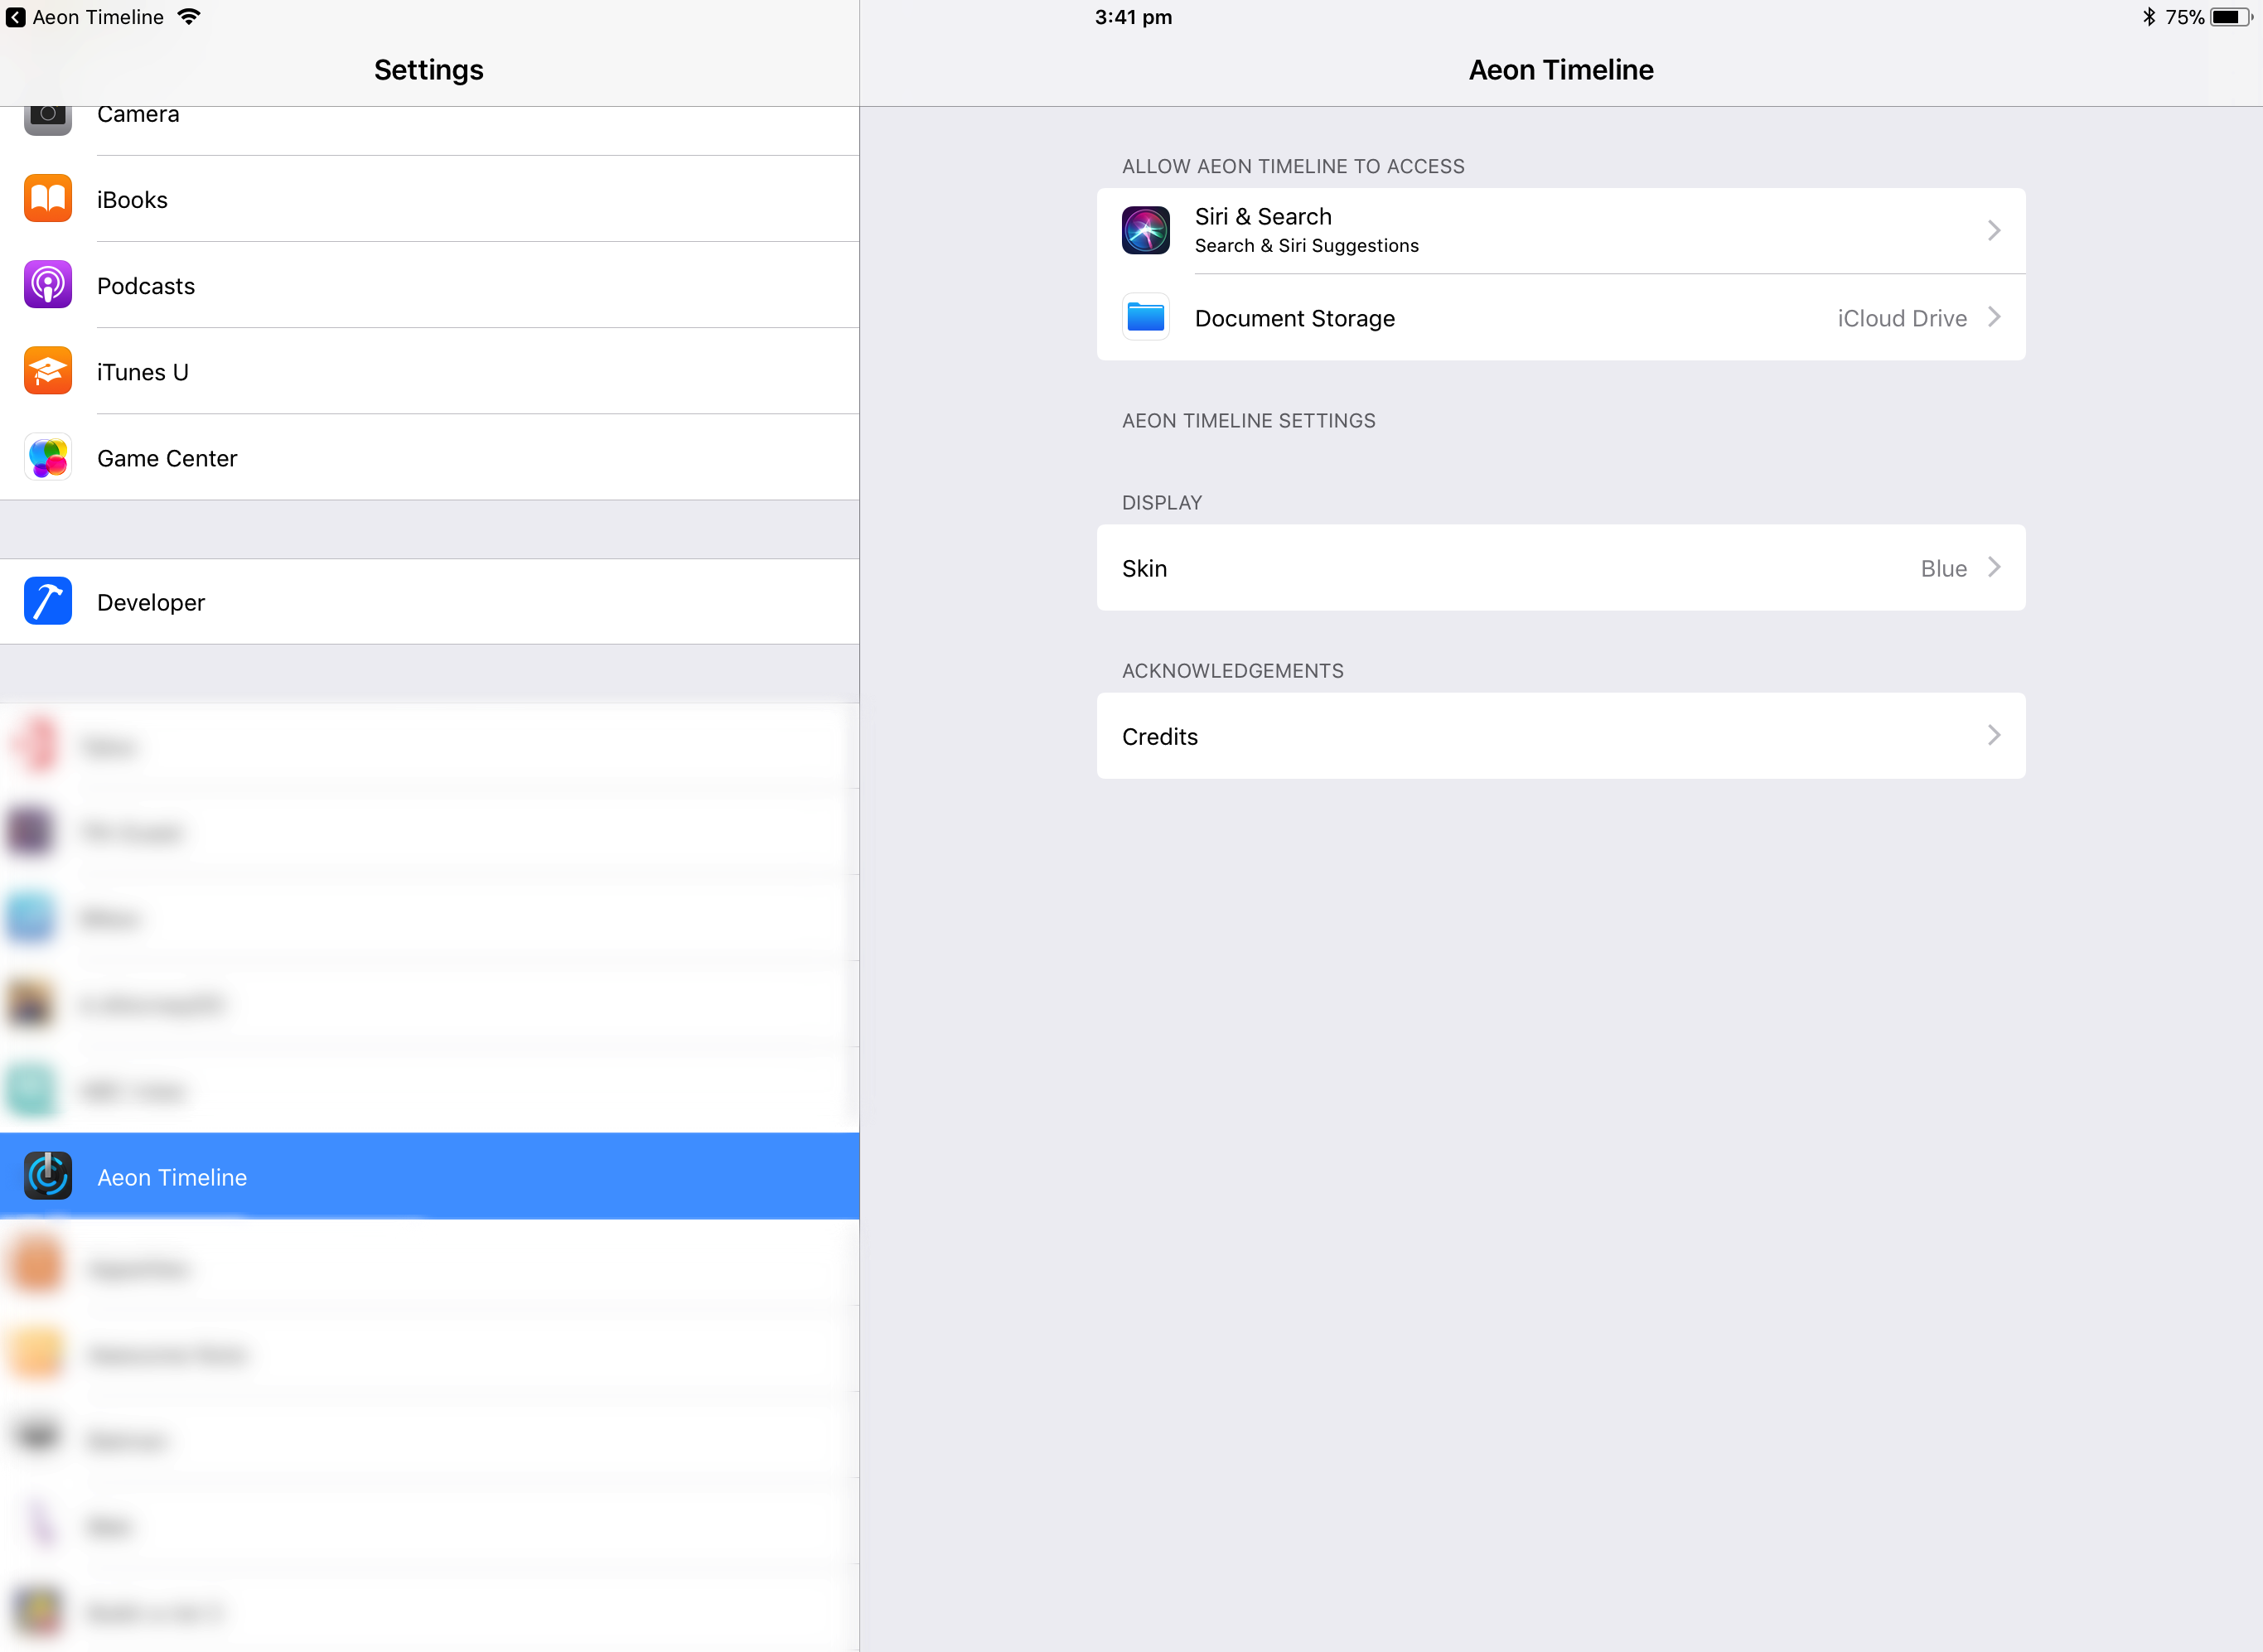The height and width of the screenshot is (1652, 2263).
Task: Open Camera settings row
Action: click(430, 131)
